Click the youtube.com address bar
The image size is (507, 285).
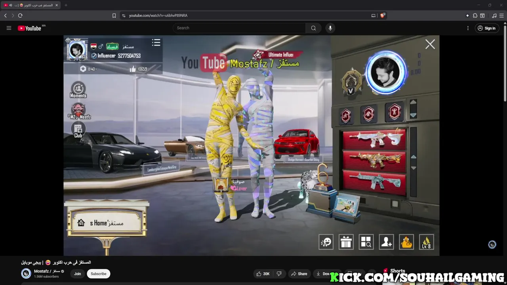[246, 15]
